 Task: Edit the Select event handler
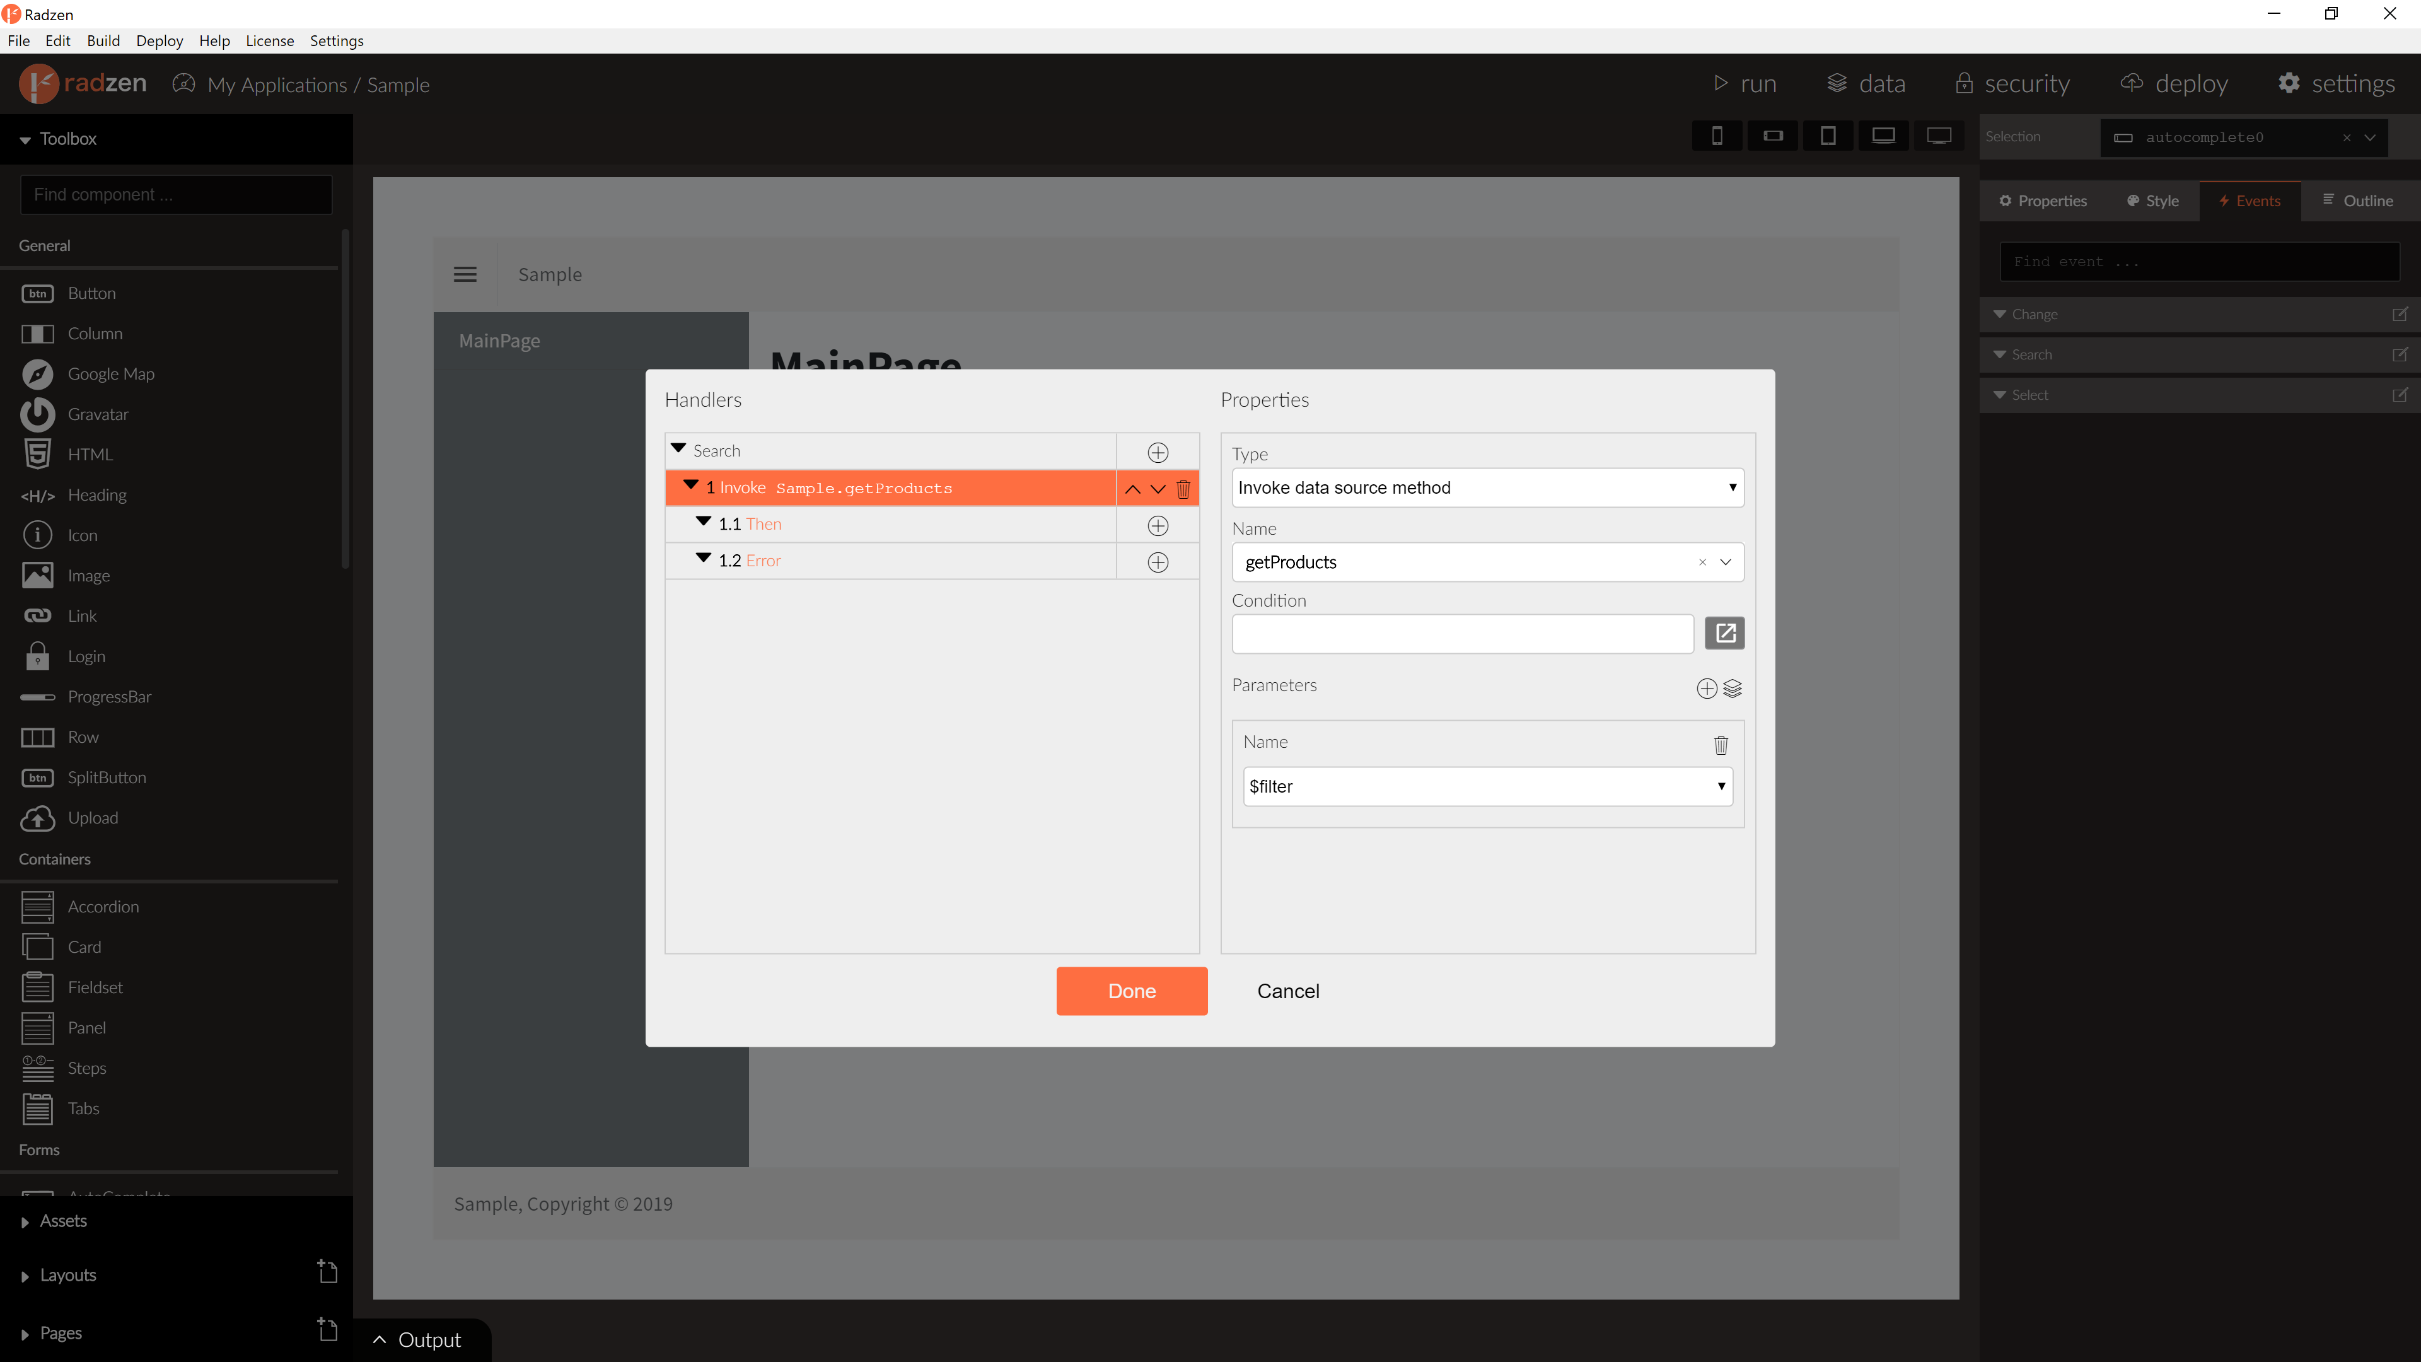(2400, 395)
